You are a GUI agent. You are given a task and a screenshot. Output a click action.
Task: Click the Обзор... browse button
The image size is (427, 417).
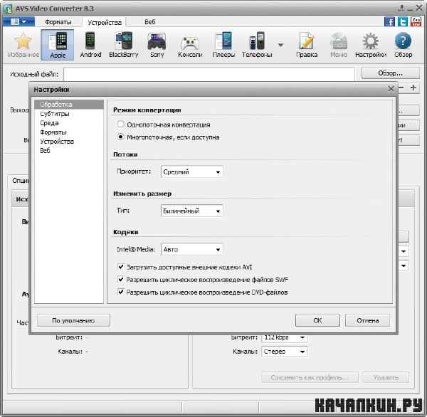pyautogui.click(x=390, y=73)
